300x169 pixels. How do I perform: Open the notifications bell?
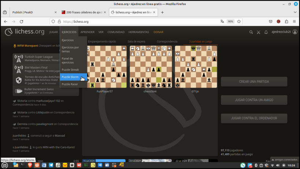tap(266, 32)
